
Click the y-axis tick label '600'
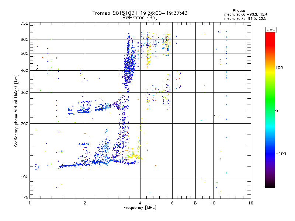[x=24, y=39]
